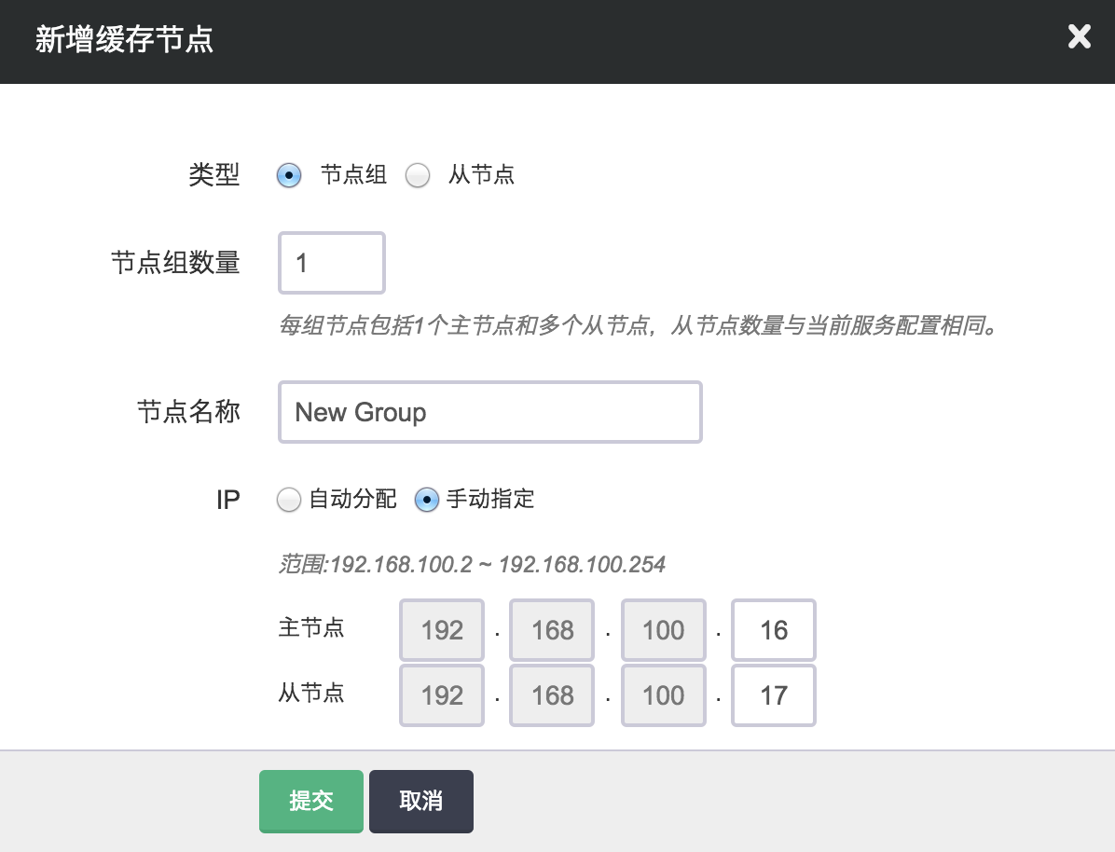
Task: Select the 节点组 type radio button
Action: (289, 175)
